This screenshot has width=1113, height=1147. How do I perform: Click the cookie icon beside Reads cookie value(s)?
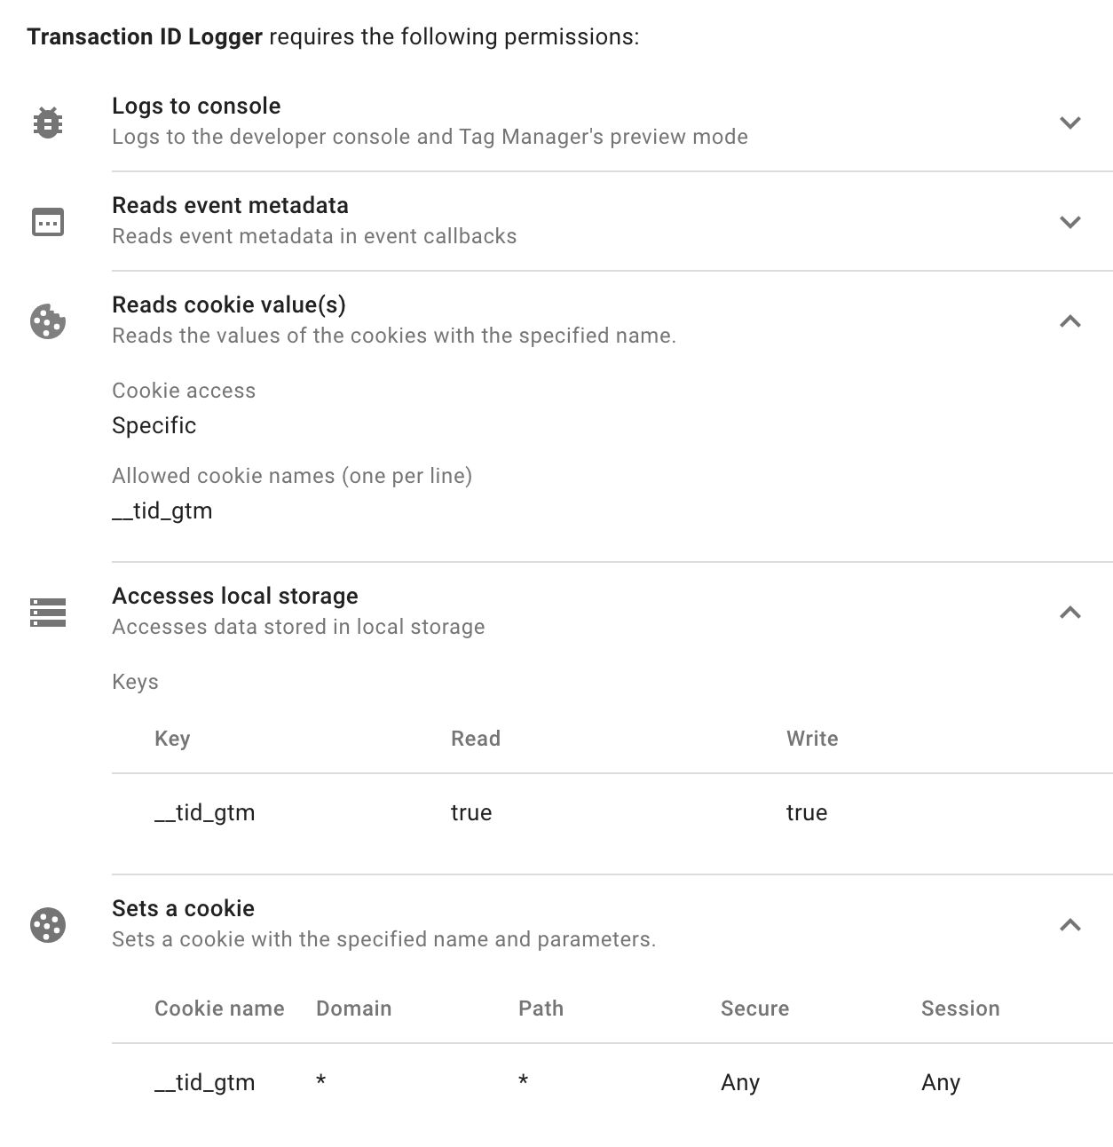[48, 321]
